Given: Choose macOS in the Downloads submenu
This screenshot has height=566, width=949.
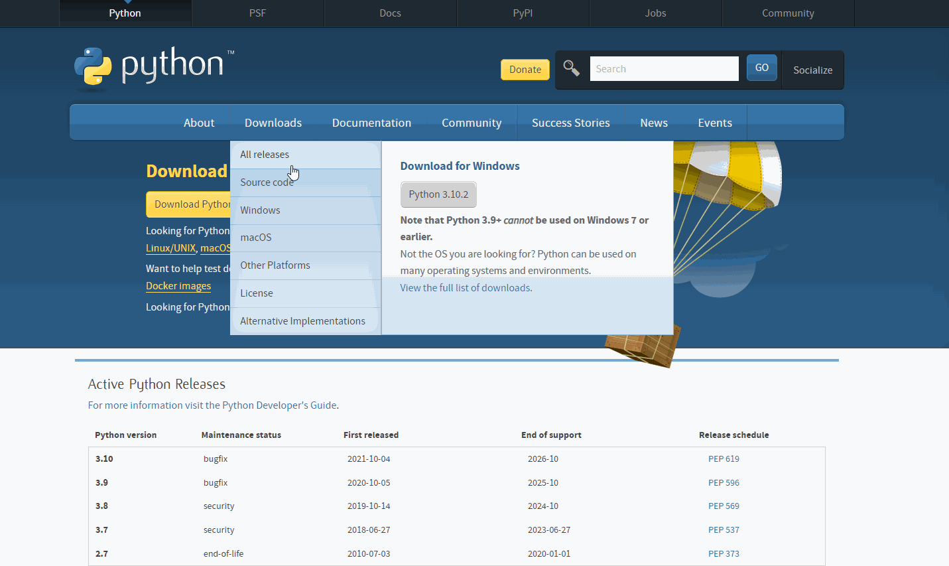Looking at the screenshot, I should click(305, 238).
